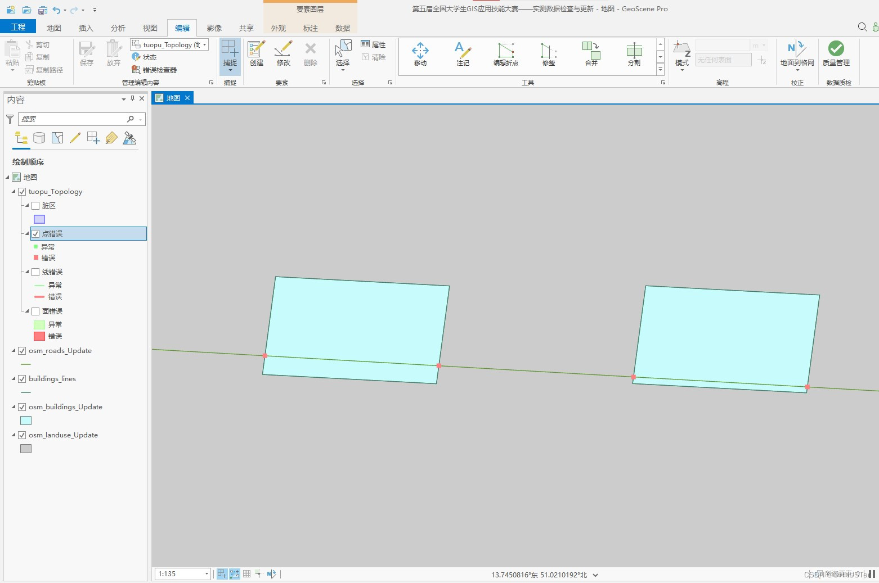The width and height of the screenshot is (879, 583).
Task: Show List by Data Source view
Action: (39, 138)
